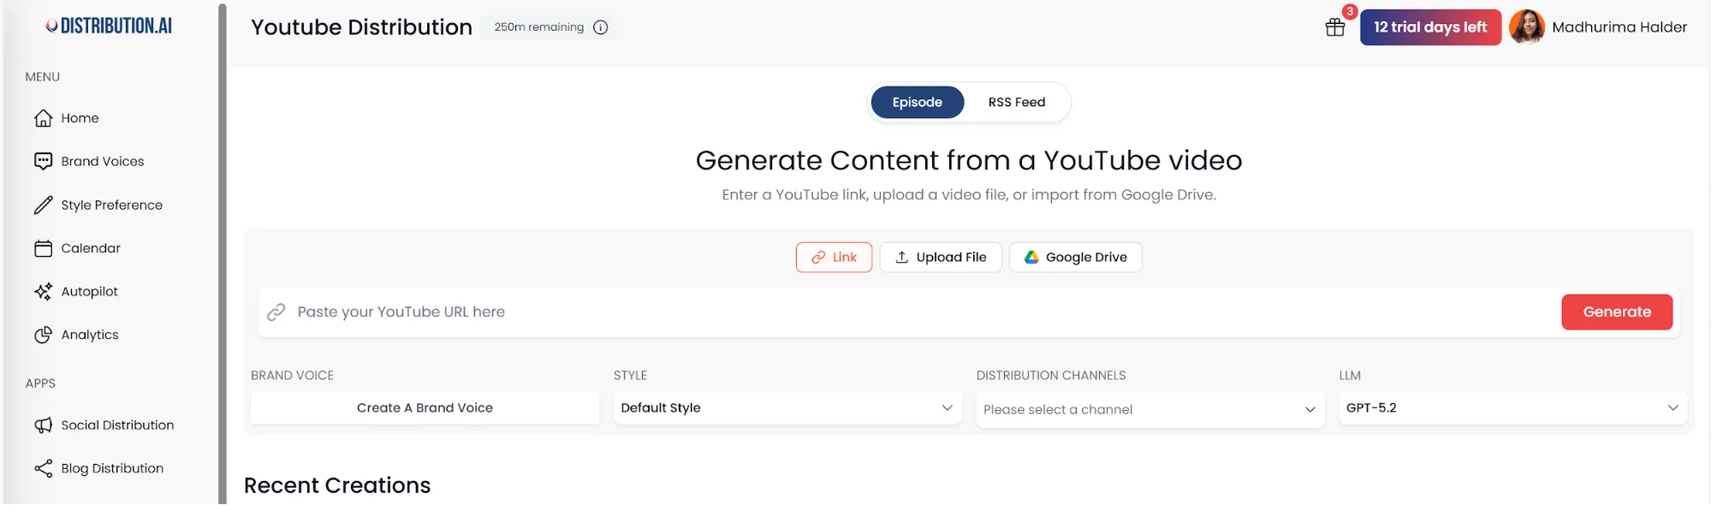Viewport: 1711px width, 505px height.
Task: Open Analytics from the sidebar
Action: 89,335
